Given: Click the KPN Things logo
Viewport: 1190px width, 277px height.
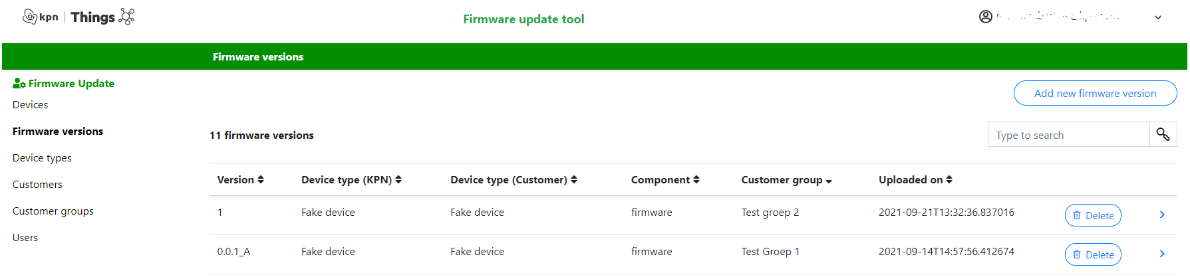Looking at the screenshot, I should (78, 17).
